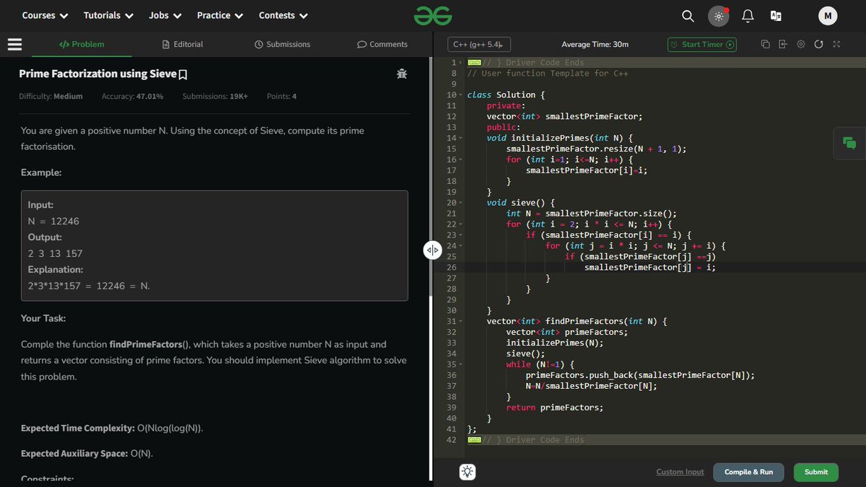
Task: Open the C++ language selector
Action: 479,45
